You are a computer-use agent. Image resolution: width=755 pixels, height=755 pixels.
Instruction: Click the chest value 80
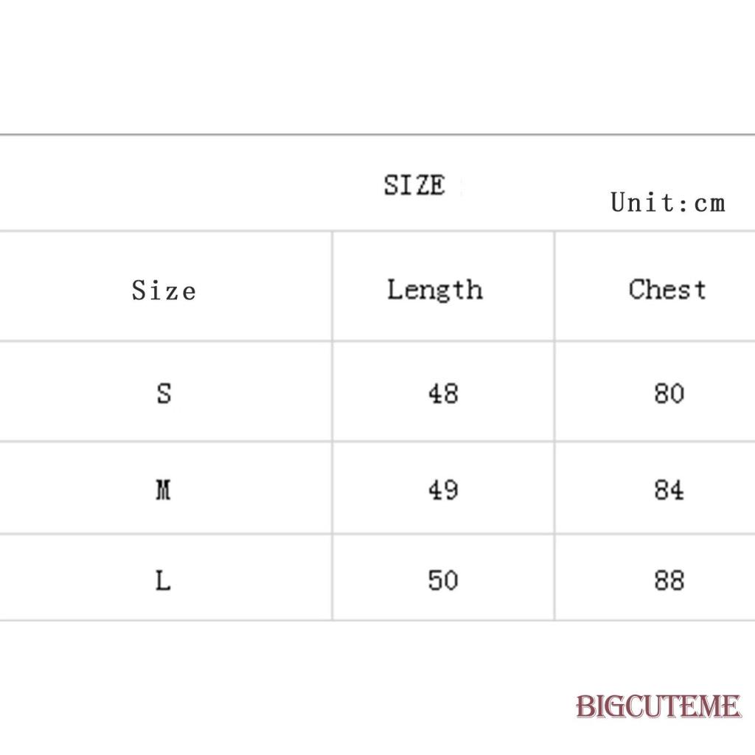(669, 393)
